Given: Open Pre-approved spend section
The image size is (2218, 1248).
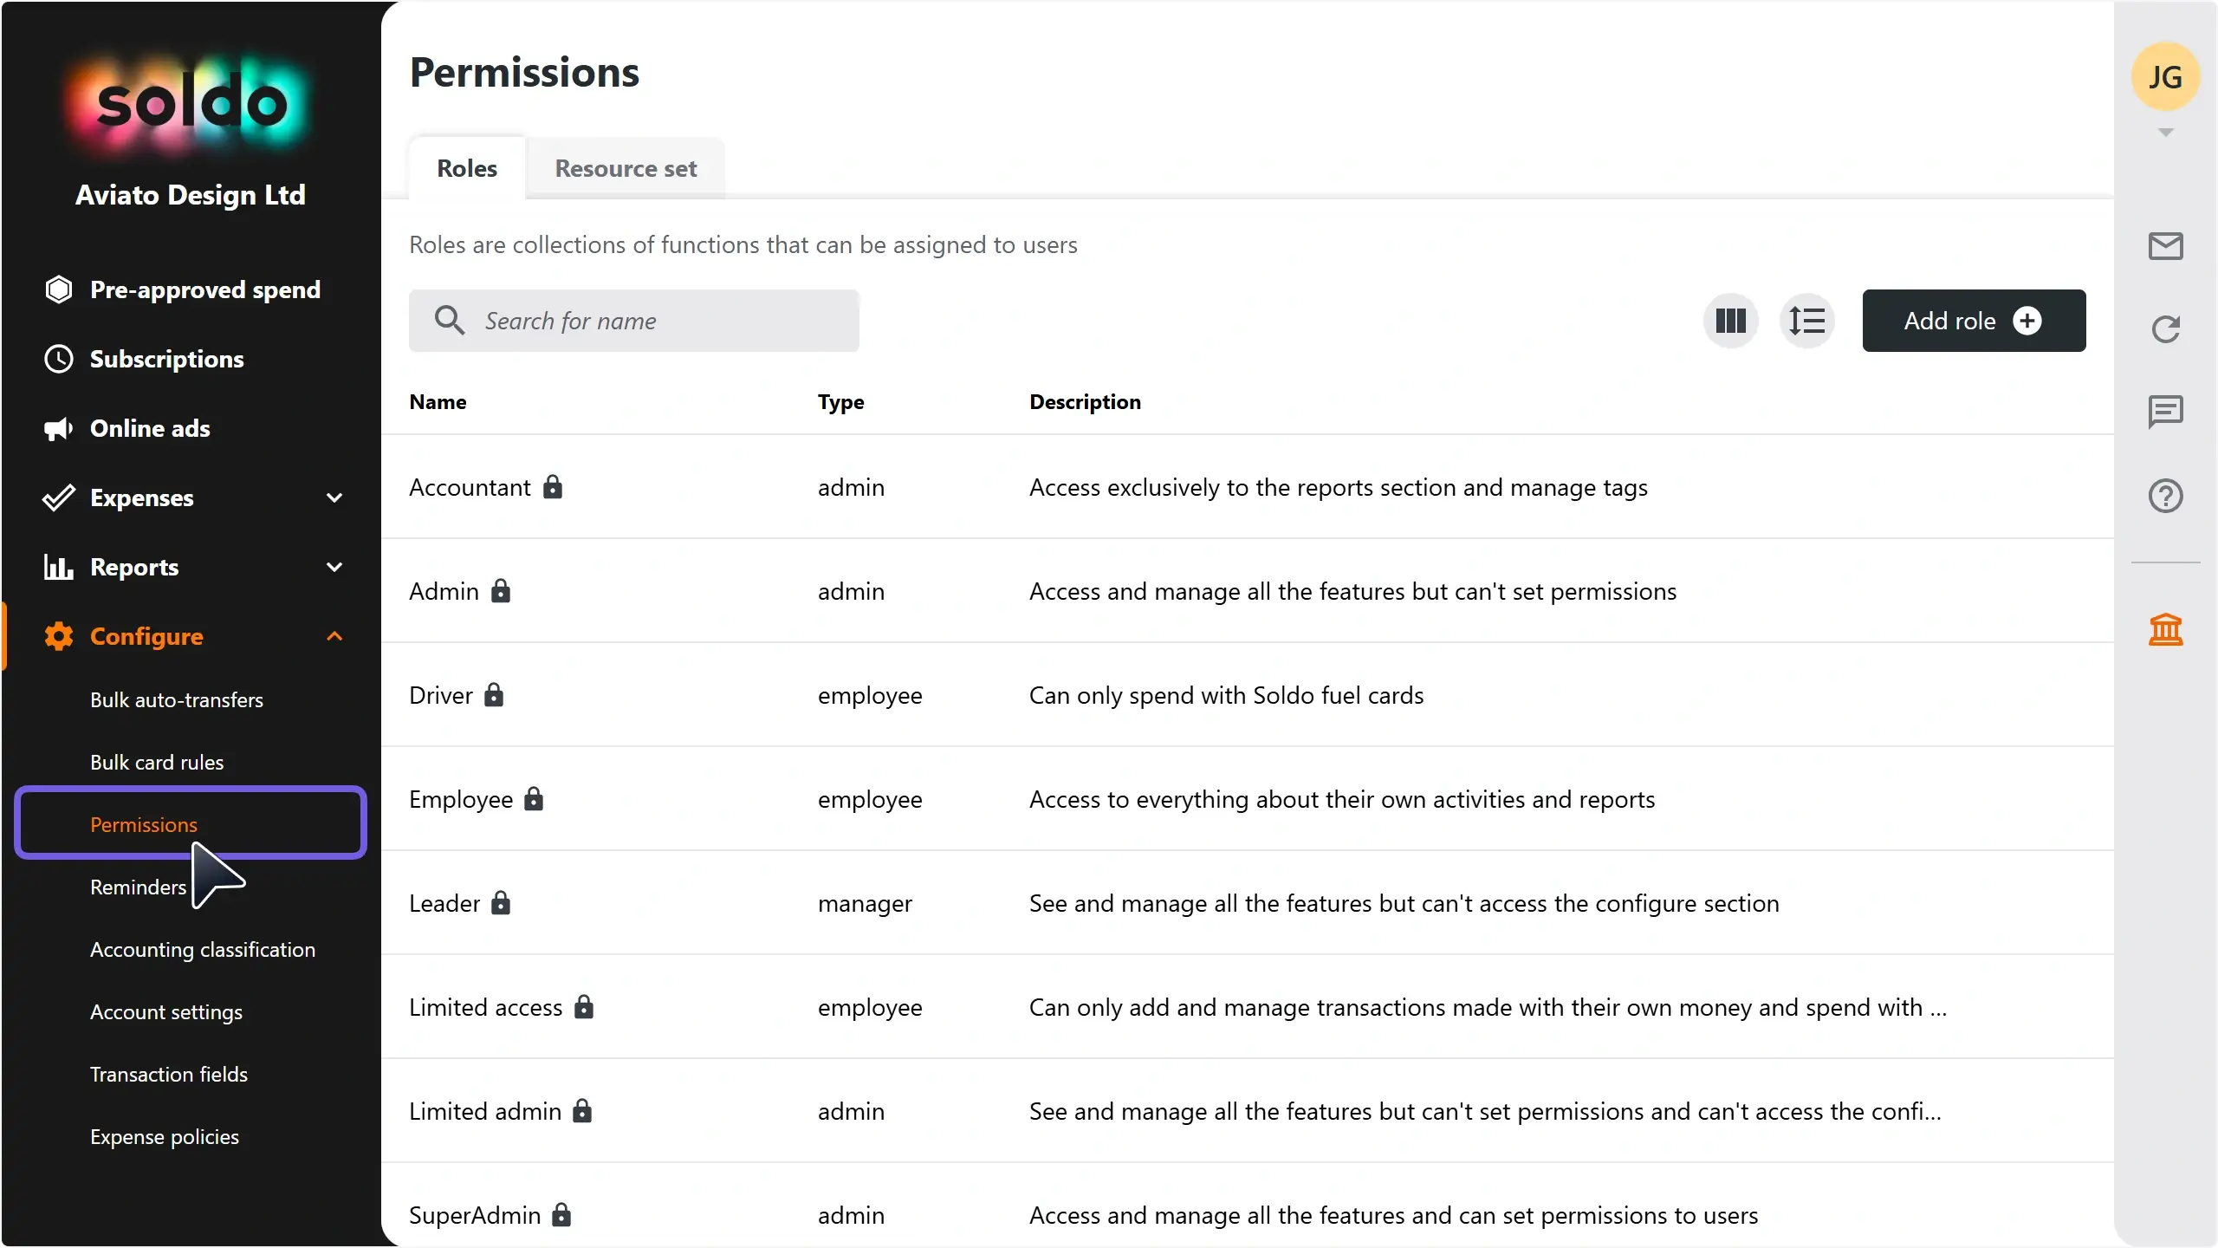Looking at the screenshot, I should click(x=205, y=289).
